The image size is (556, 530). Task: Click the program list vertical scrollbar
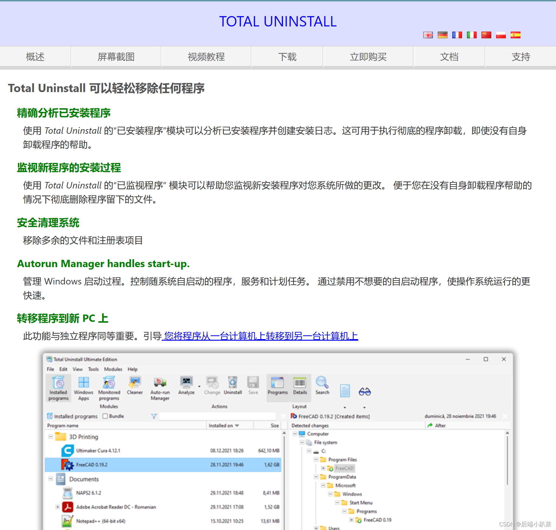(284, 480)
